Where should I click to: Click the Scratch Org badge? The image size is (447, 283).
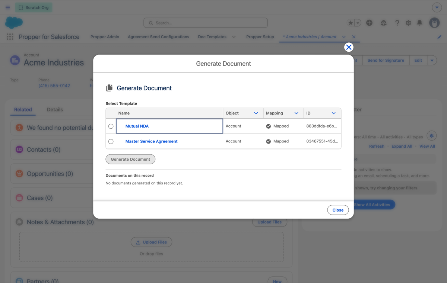[x=34, y=7]
